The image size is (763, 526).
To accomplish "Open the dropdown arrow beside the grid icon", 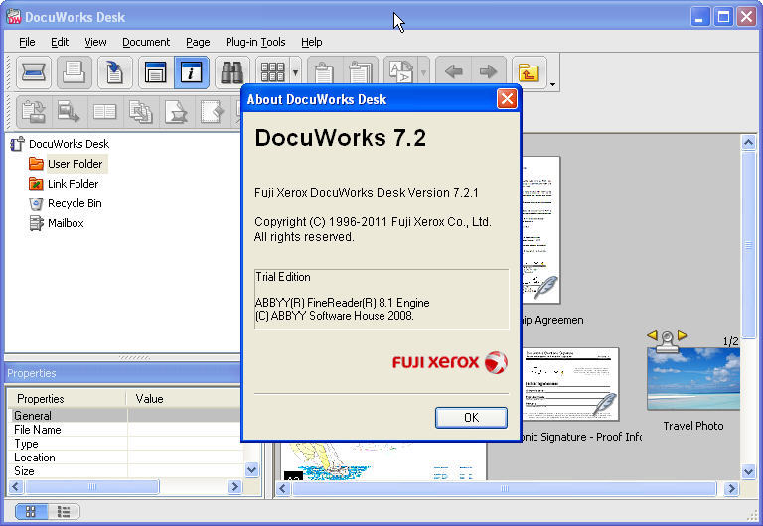I will 295,72.
